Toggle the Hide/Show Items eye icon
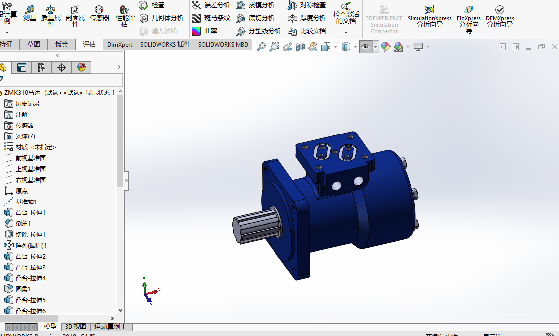Viewport: 559px width, 336px height. [x=366, y=47]
